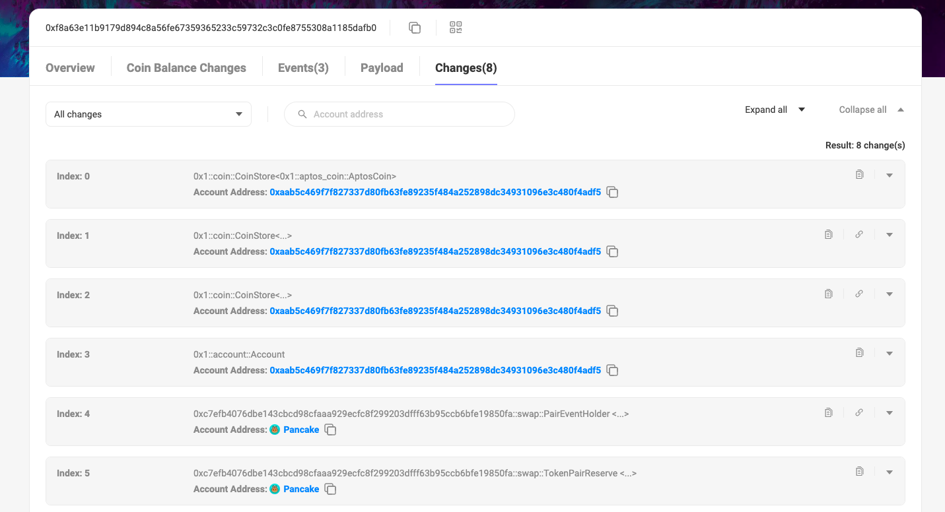The width and height of the screenshot is (945, 512).
Task: Click Expand all button
Action: 775,110
